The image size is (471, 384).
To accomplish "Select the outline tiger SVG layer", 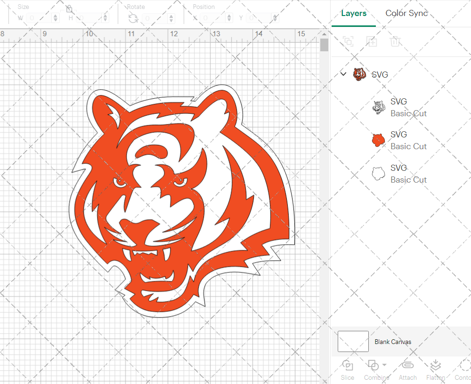I will [400, 107].
